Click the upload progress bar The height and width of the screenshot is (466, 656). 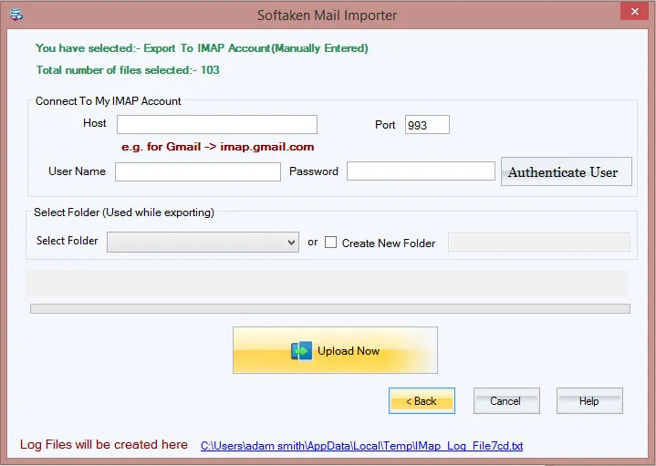pyautogui.click(x=330, y=309)
